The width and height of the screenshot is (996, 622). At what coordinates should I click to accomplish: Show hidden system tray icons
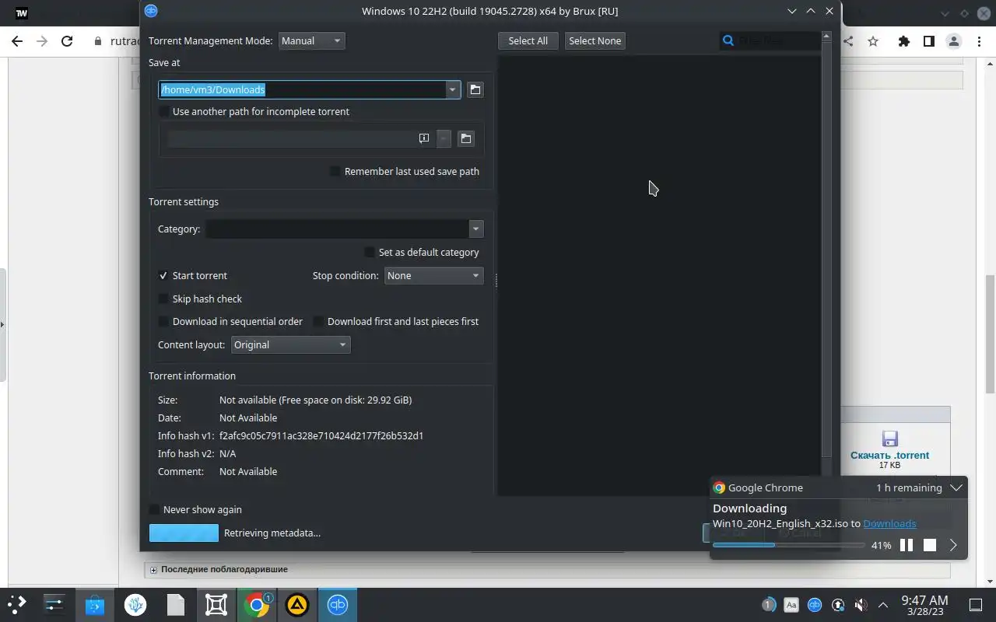click(x=883, y=605)
